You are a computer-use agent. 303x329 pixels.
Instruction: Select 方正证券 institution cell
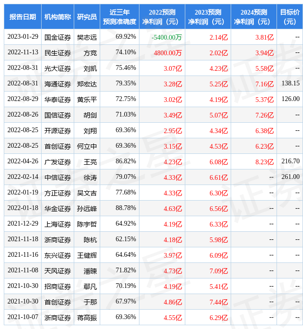[58, 193]
